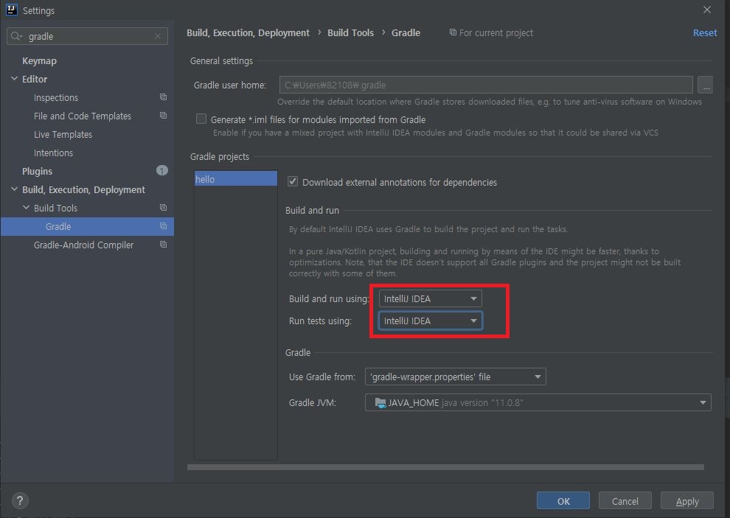Open the Use Gradle from dropdown
This screenshot has height=518, width=730.
pyautogui.click(x=455, y=377)
